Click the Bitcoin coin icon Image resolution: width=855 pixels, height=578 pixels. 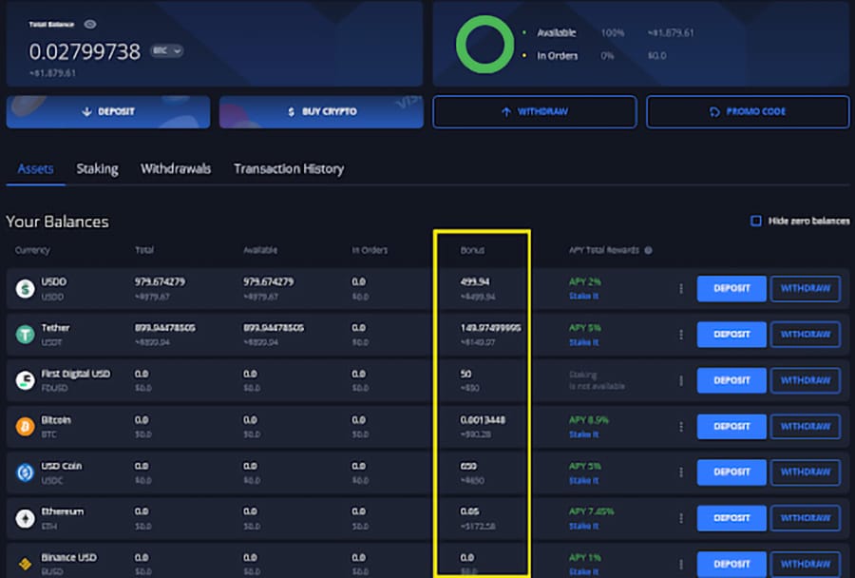pyautogui.click(x=25, y=426)
